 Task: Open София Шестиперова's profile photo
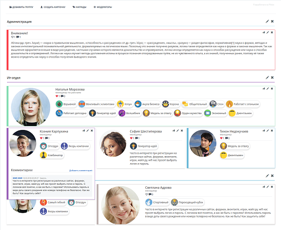(x=113, y=144)
